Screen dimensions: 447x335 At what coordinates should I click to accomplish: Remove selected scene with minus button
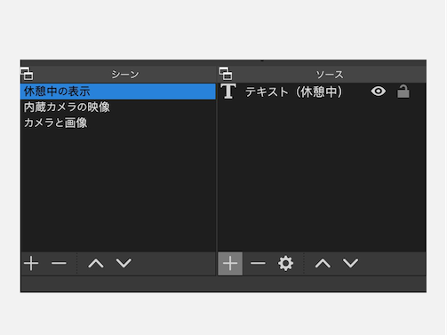(x=59, y=263)
